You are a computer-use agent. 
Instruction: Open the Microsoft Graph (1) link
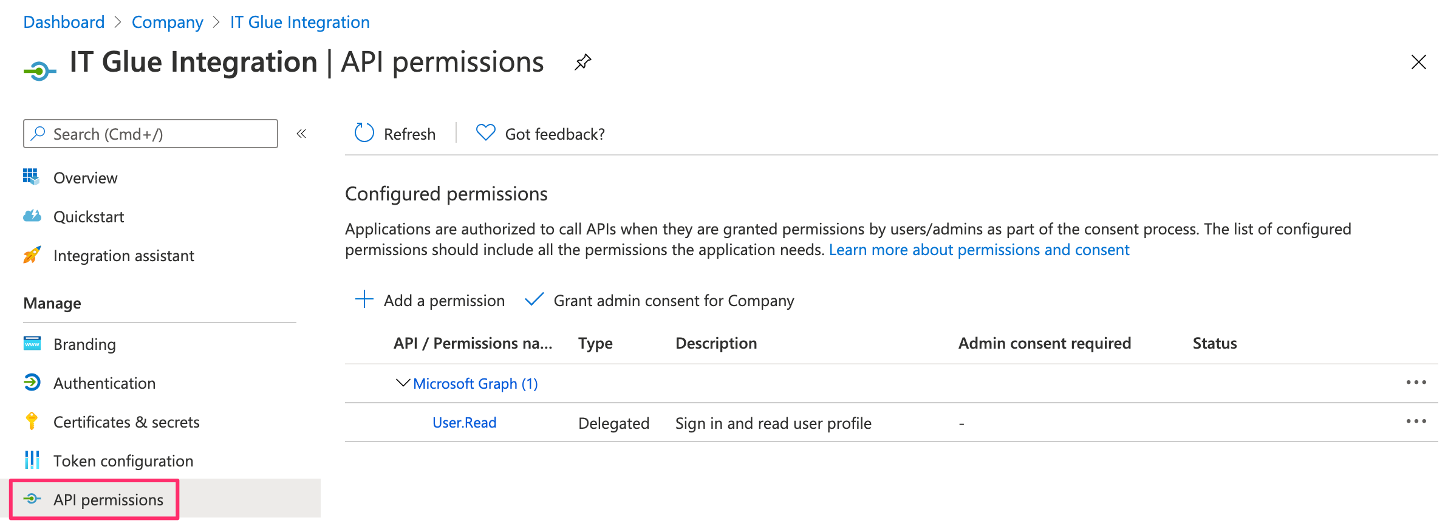click(476, 383)
